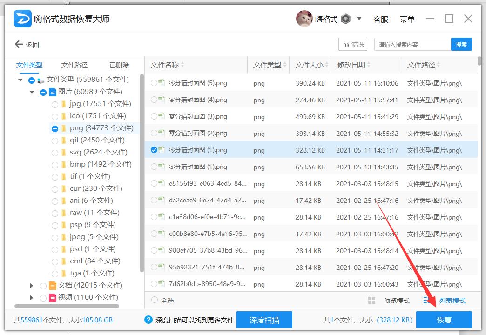Image resolution: width=486 pixels, height=335 pixels.
Task: Click the cat user avatar
Action: [304, 19]
